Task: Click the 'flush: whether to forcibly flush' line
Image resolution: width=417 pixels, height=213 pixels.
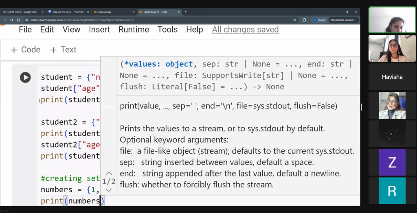Action: click(197, 185)
